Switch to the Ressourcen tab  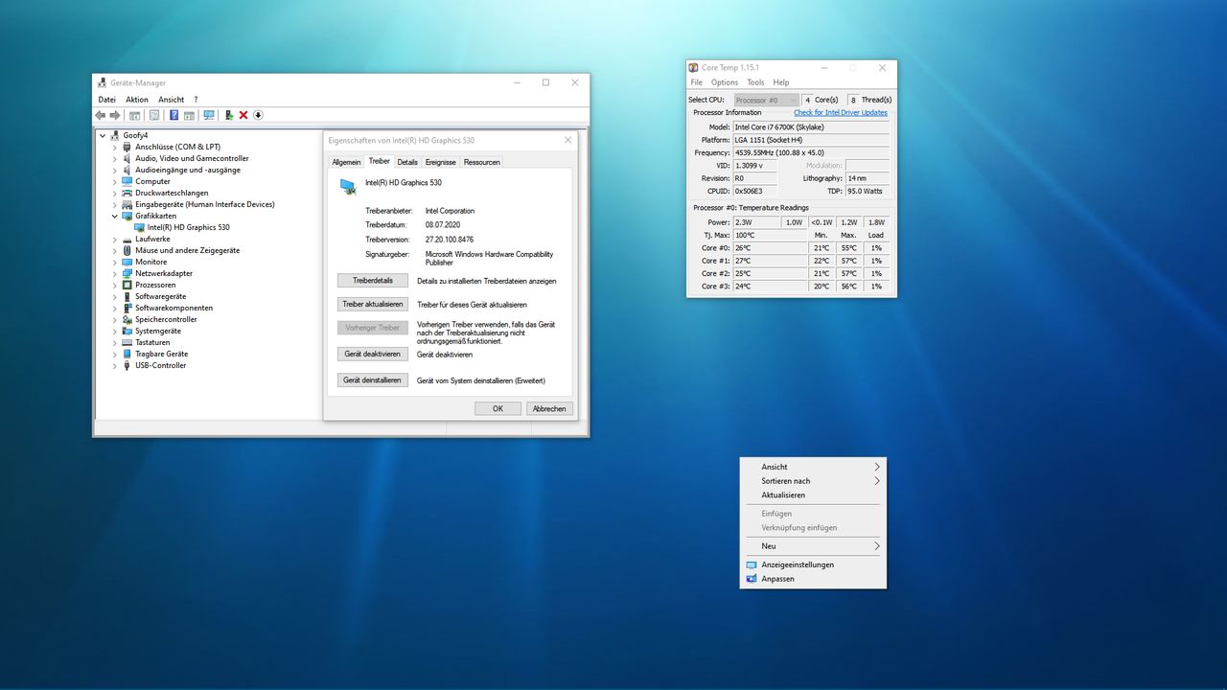[x=481, y=162]
